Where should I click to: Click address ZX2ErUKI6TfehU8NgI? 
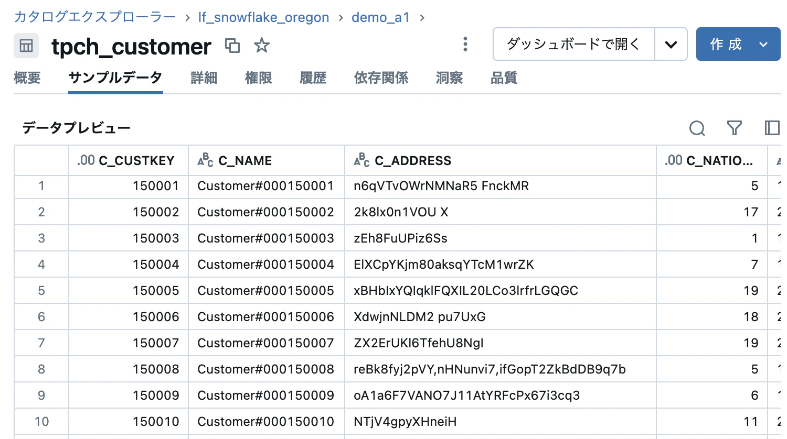tap(419, 343)
